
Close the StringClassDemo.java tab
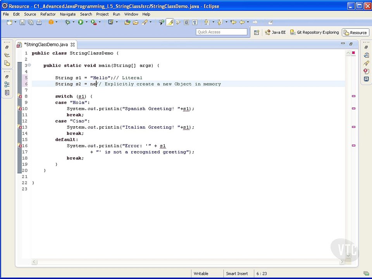pyautogui.click(x=73, y=45)
